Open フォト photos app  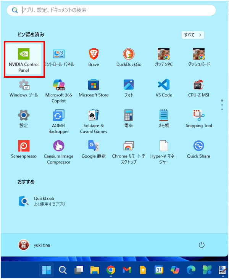[x=129, y=88]
